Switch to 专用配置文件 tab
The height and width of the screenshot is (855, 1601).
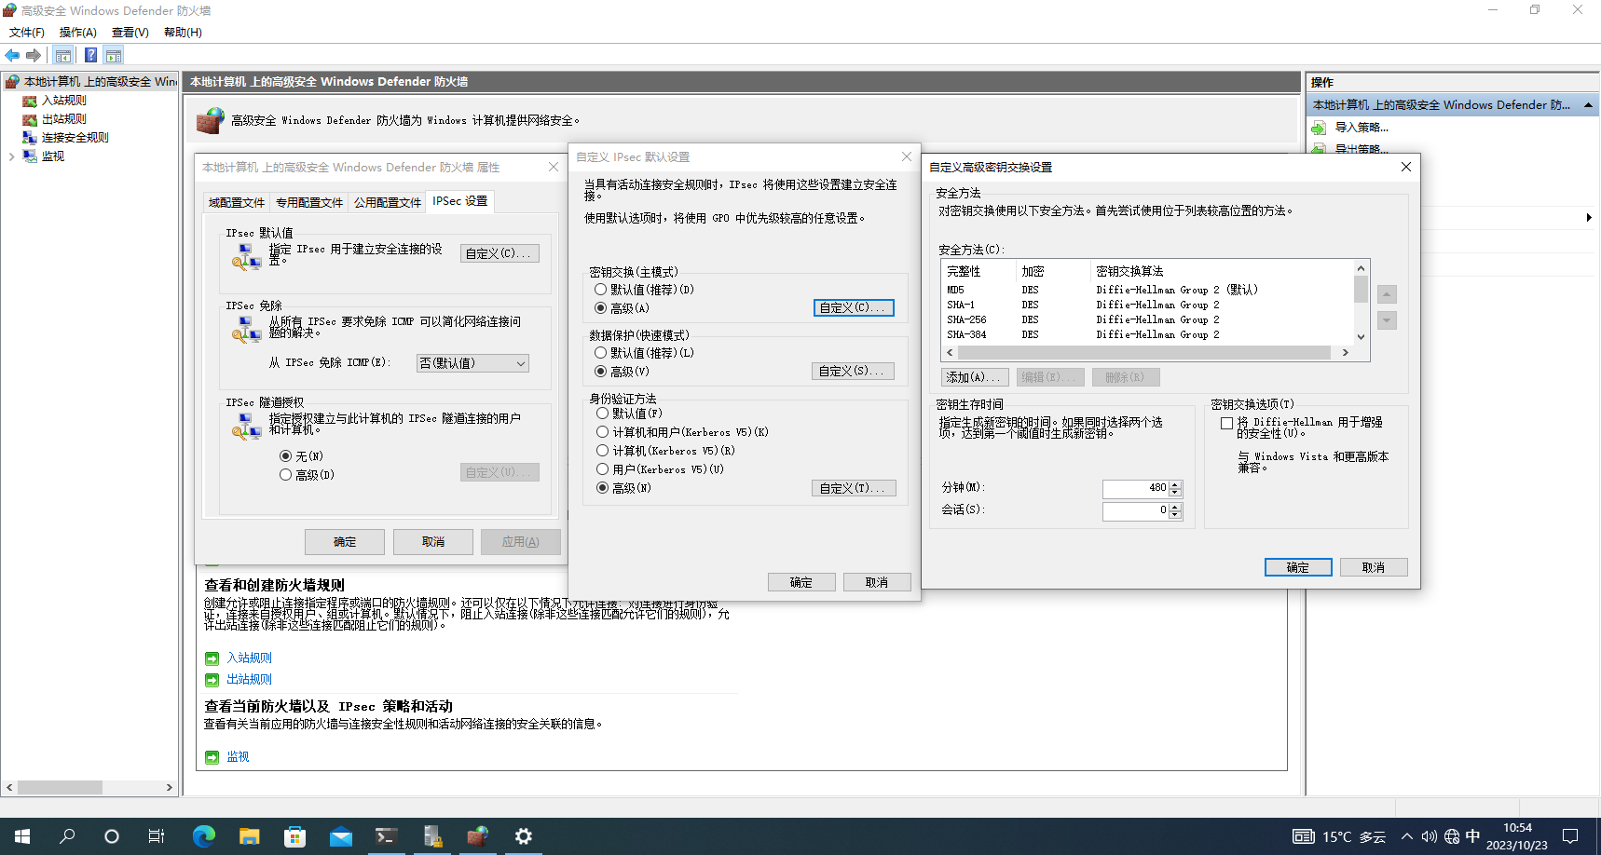309,203
